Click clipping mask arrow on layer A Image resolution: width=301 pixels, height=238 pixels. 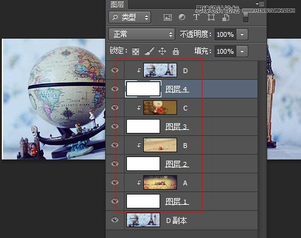[x=139, y=182]
